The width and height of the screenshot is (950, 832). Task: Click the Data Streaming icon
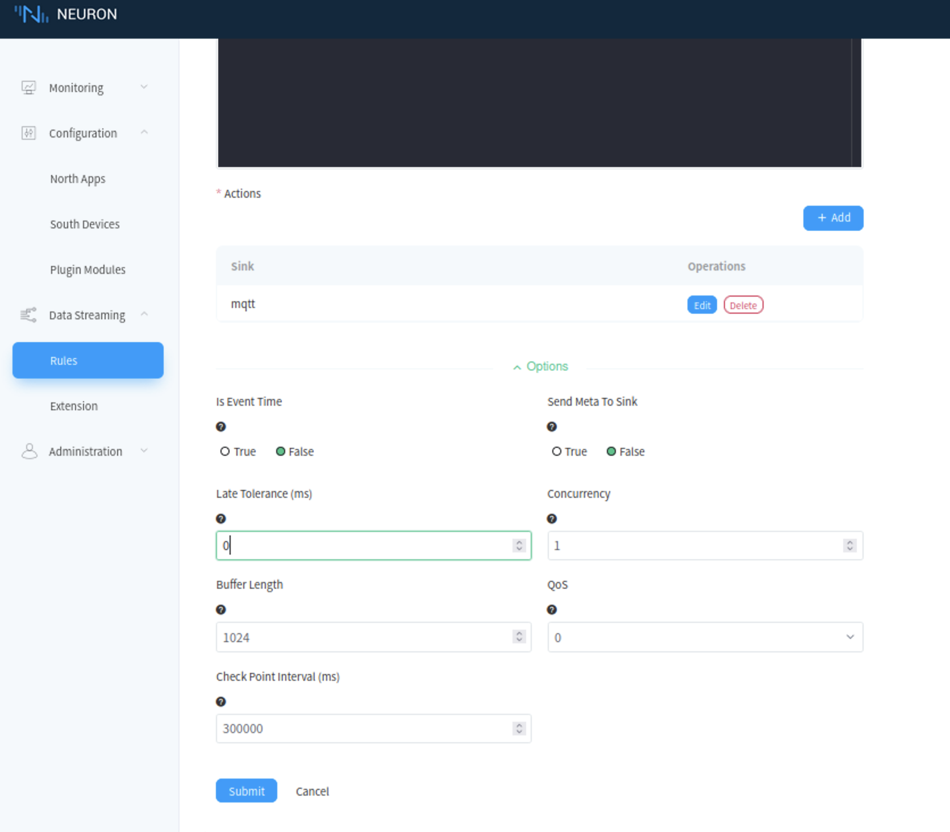[x=28, y=315]
